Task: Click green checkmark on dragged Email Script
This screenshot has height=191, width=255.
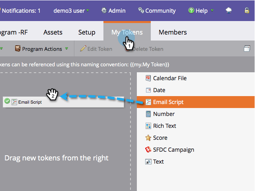Action: (x=7, y=101)
